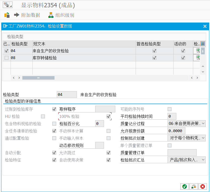Viewport: 210px width, 192px height.
Task: Click the table vertical scrollbar thumb
Action: (x=203, y=51)
